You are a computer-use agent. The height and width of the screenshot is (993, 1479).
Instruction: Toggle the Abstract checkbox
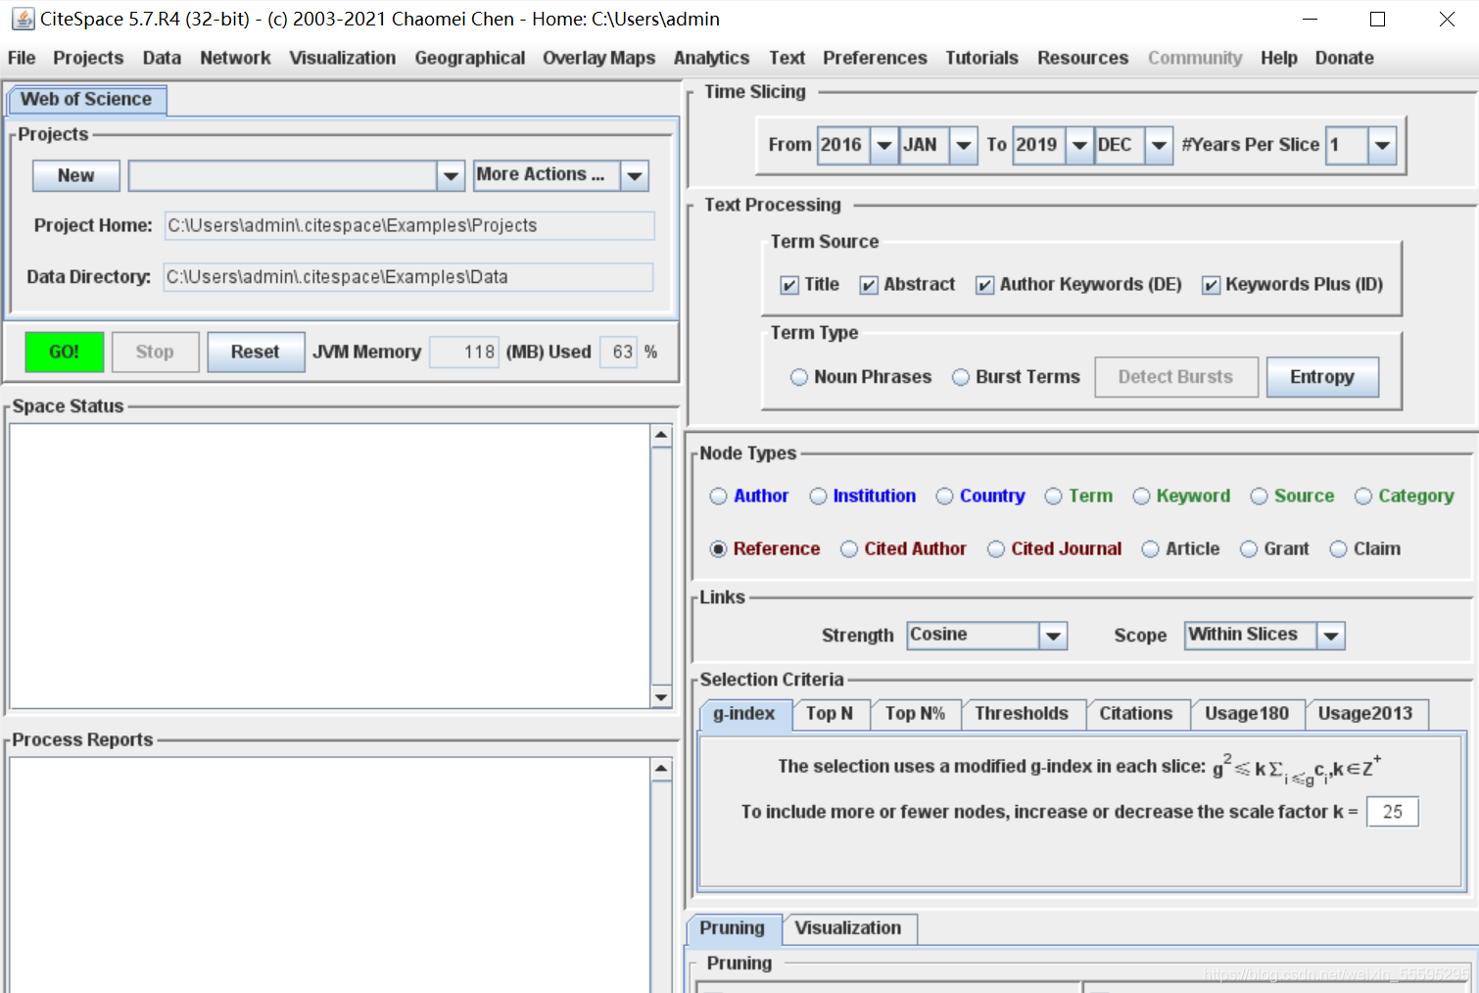coord(869,285)
